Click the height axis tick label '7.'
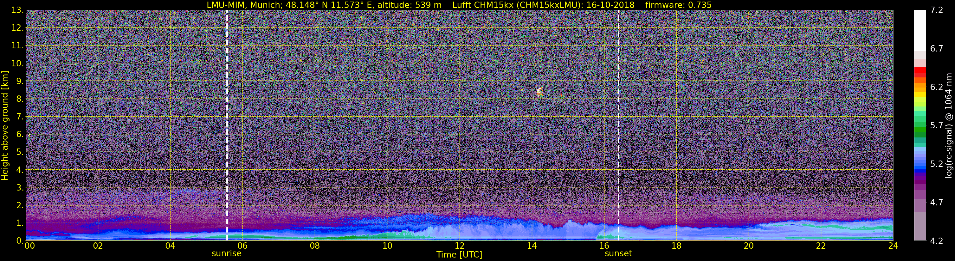This screenshot has height=261, width=955. 20,117
